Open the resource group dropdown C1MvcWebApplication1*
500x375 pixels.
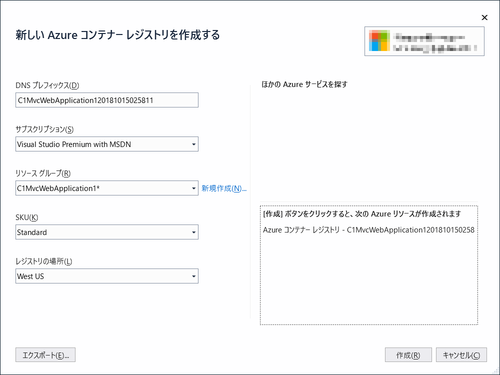point(107,188)
